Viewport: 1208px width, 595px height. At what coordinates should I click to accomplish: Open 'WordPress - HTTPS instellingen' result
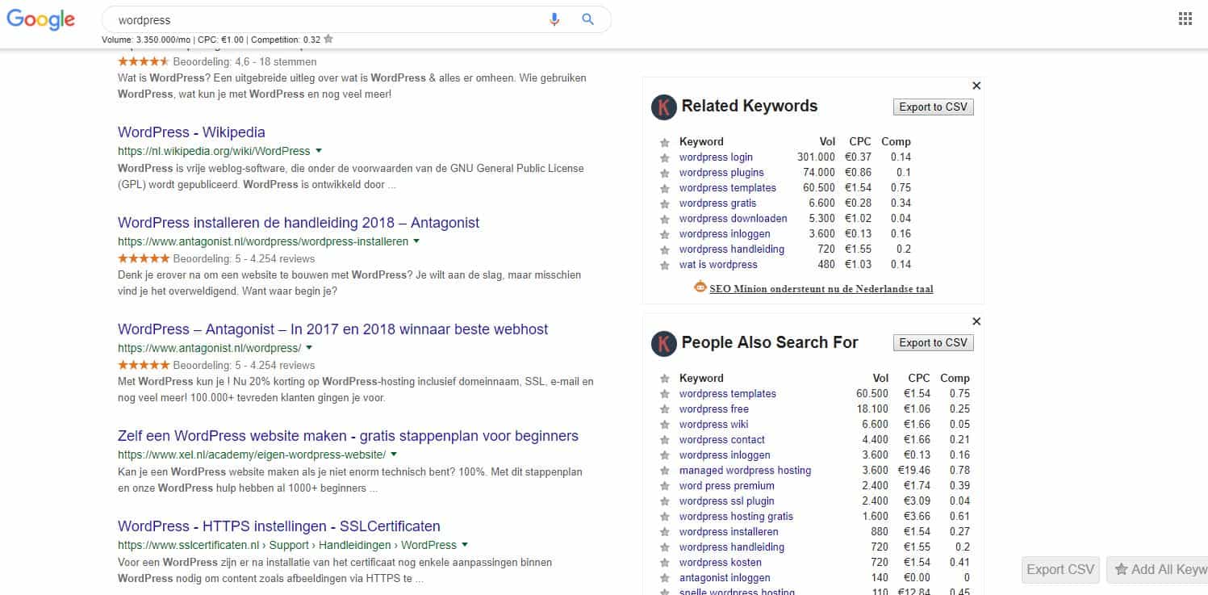279,526
